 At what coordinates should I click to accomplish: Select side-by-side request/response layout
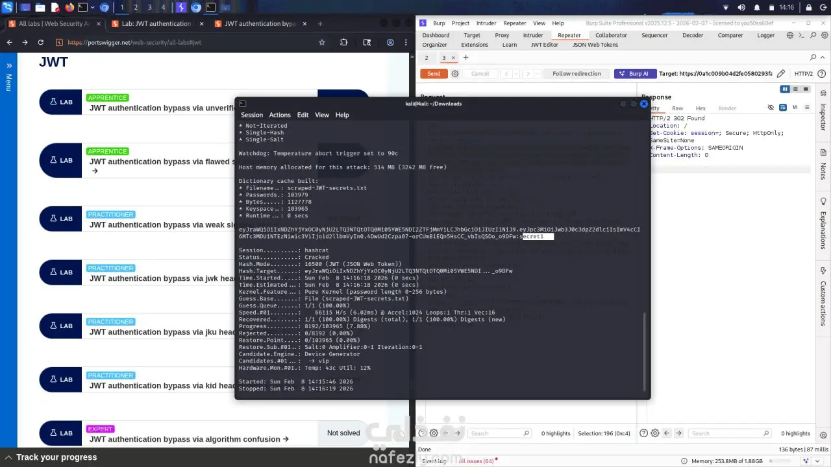coord(786,89)
